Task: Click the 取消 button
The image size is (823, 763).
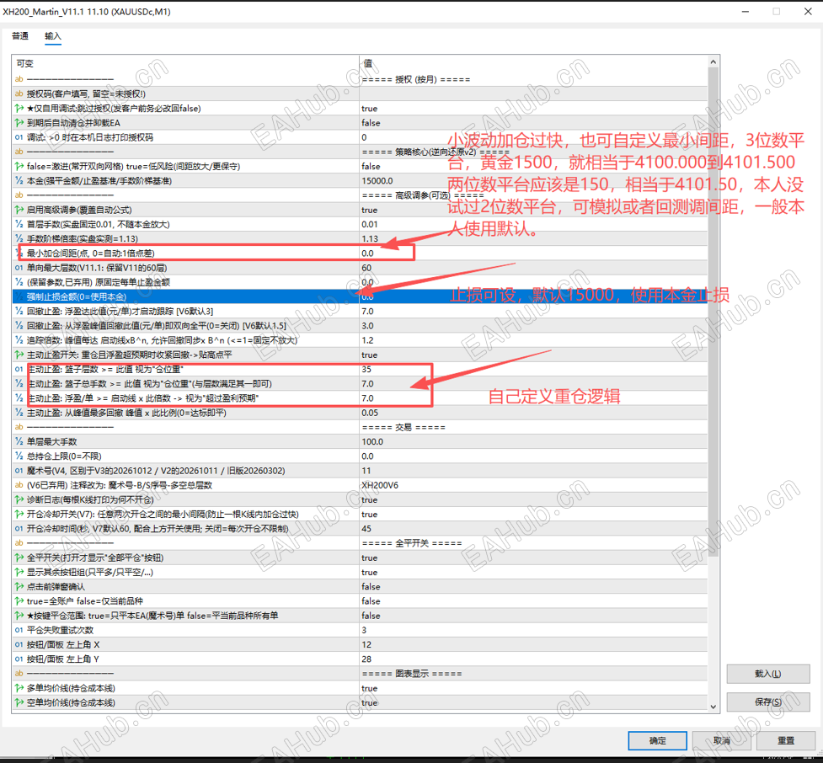Action: click(722, 740)
